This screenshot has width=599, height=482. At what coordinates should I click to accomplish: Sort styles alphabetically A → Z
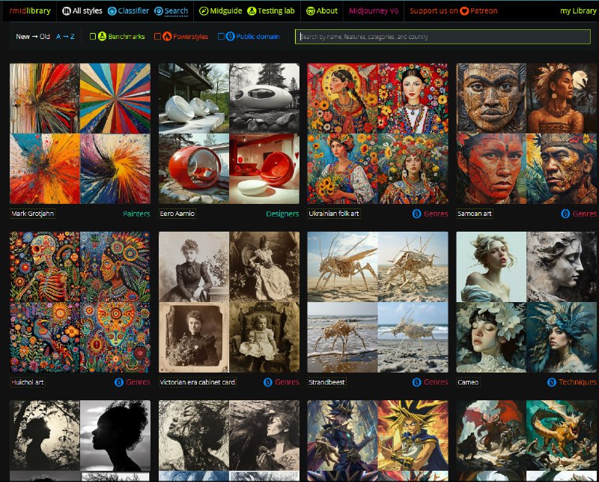click(65, 37)
